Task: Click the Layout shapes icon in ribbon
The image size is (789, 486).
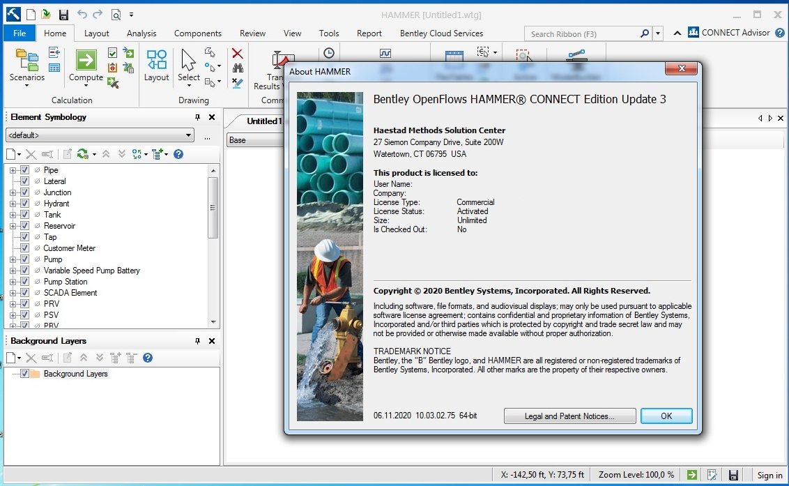Action: (x=157, y=59)
